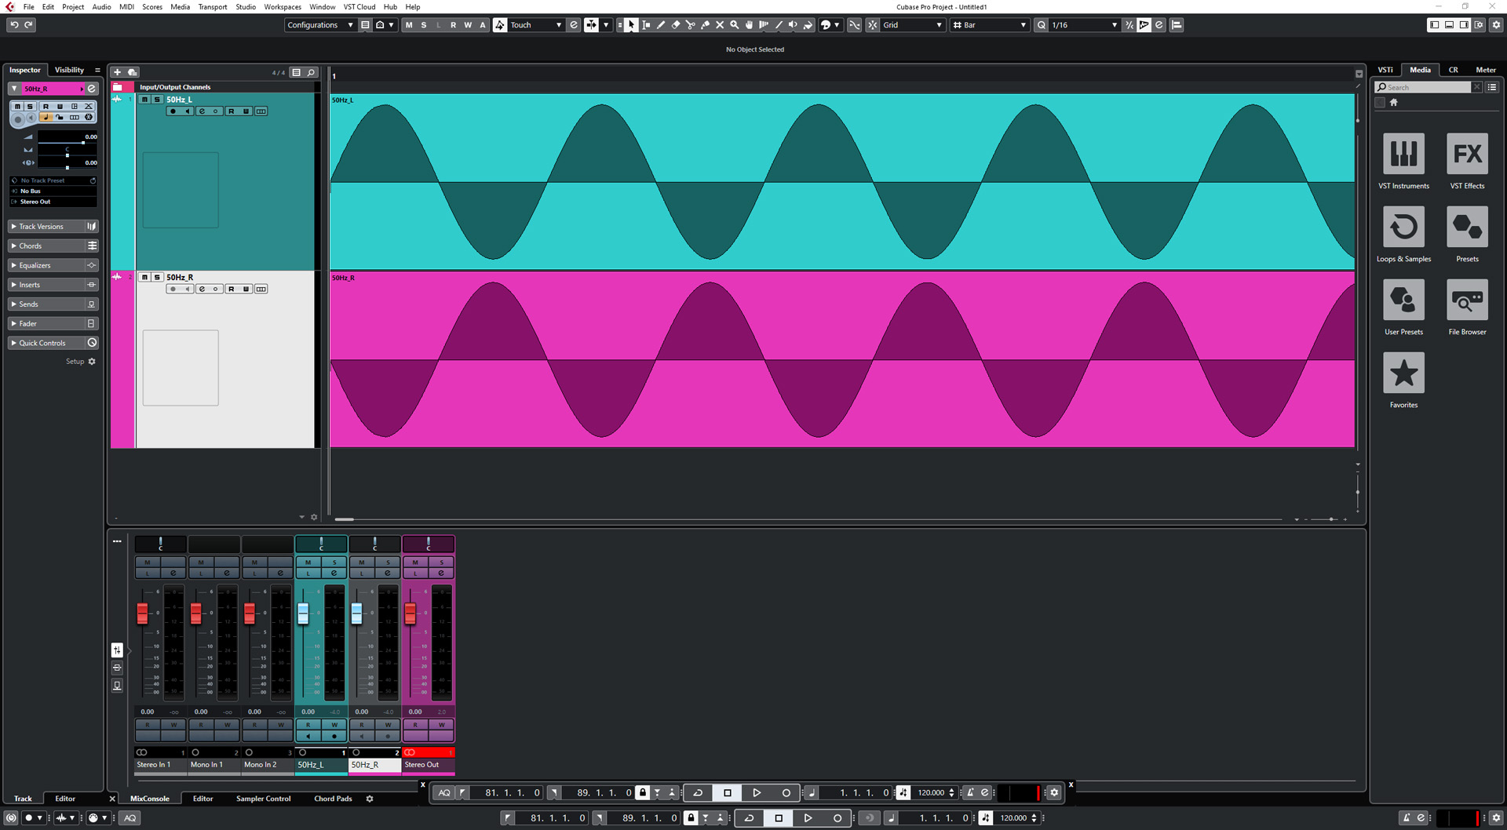Choose the Zoom magnifier tool
The height and width of the screenshot is (830, 1507).
pos(735,25)
